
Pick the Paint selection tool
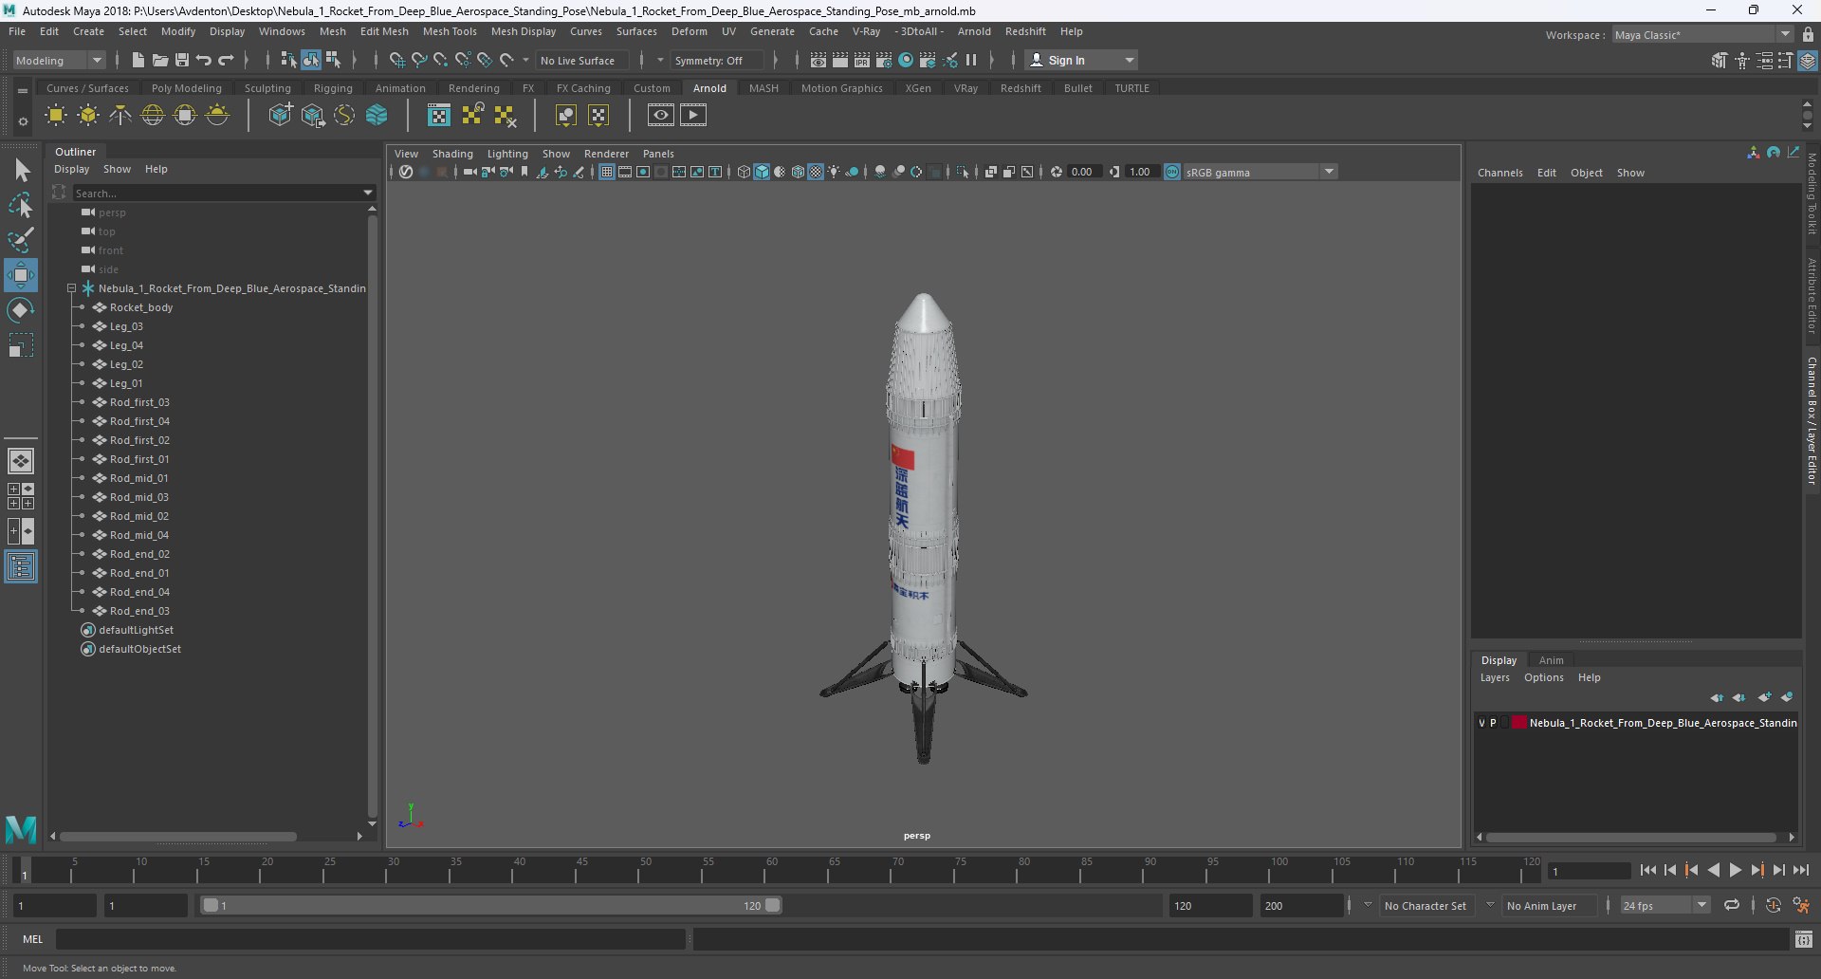click(x=21, y=240)
